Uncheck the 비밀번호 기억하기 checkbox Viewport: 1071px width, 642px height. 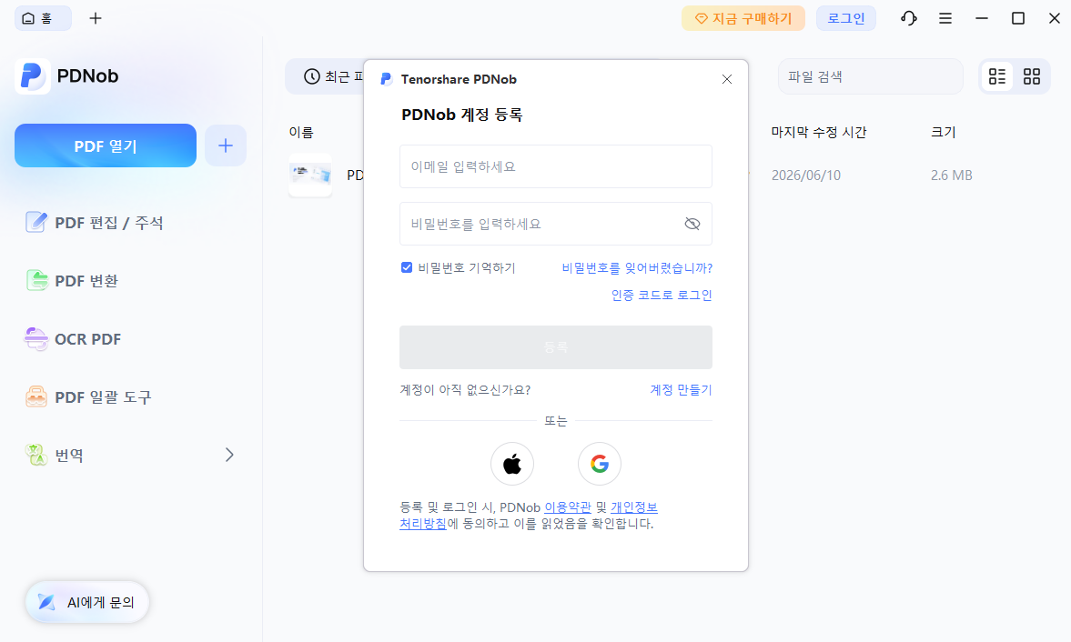click(x=407, y=267)
